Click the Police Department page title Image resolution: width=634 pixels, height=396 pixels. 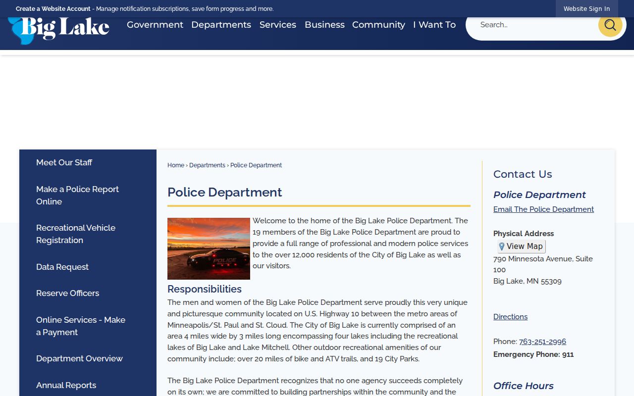click(x=224, y=192)
